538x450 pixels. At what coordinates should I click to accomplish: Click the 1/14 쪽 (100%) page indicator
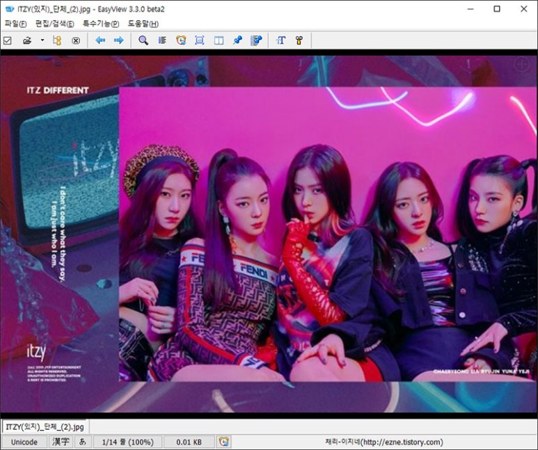point(127,442)
